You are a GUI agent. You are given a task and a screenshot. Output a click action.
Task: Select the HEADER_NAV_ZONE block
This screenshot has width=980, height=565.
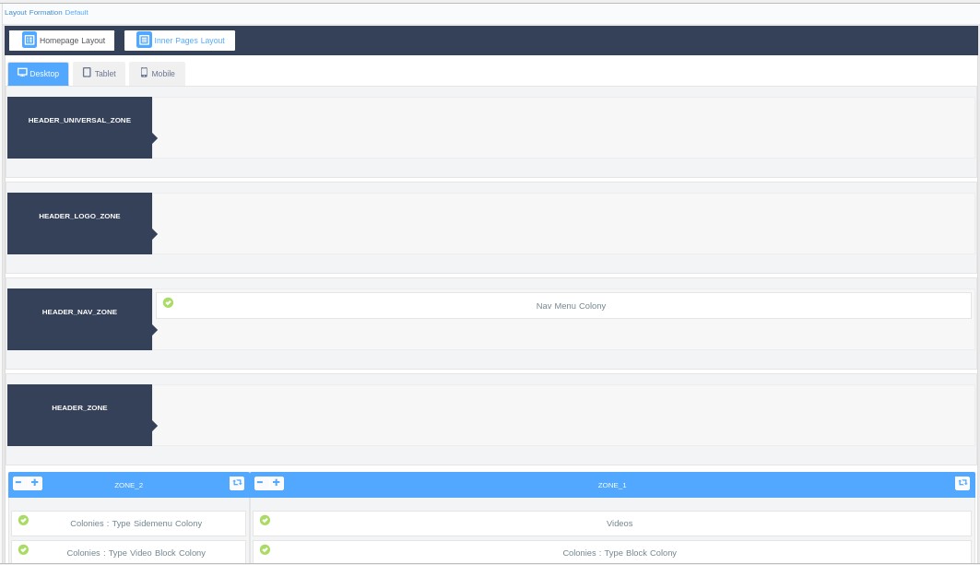[x=79, y=320]
